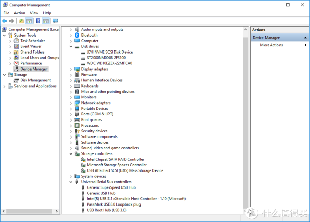Open the File menu
Viewport: 310px width, 222px height.
[x=6, y=13]
